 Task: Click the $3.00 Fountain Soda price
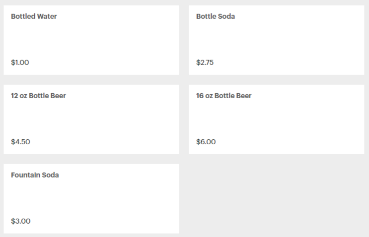(x=21, y=221)
